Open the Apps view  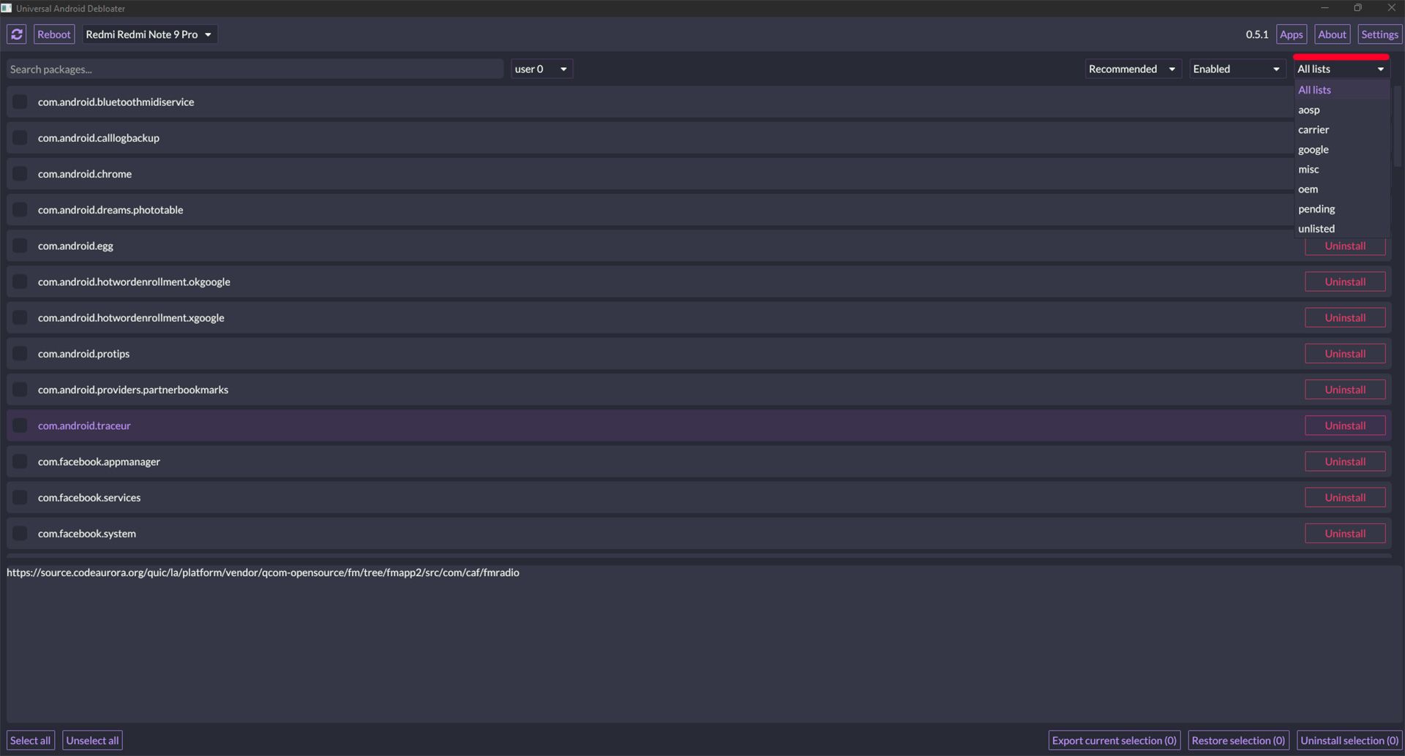point(1291,34)
